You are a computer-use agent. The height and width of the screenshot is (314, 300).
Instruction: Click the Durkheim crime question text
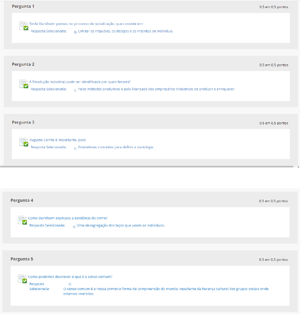[x=68, y=218]
